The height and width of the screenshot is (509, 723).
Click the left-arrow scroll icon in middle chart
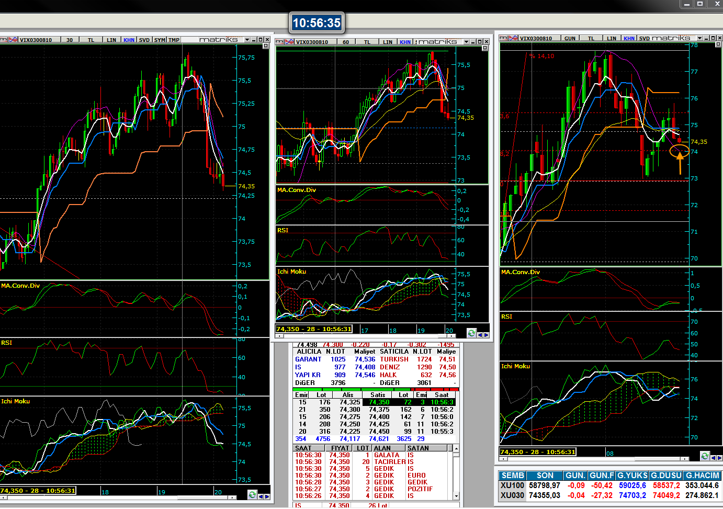pos(480,334)
